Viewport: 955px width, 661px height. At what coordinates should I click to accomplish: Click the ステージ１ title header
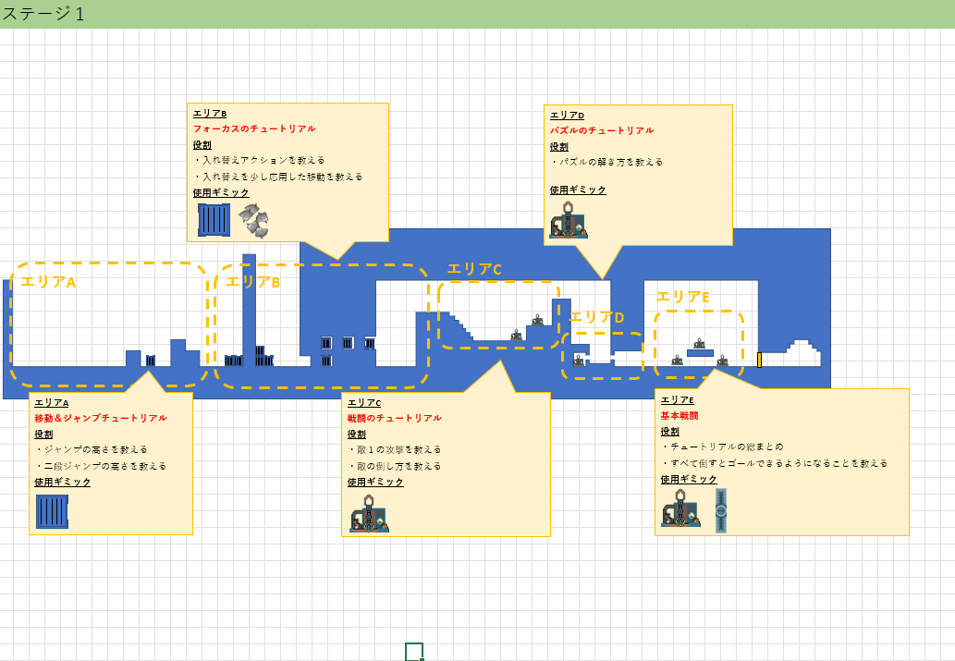tap(43, 14)
